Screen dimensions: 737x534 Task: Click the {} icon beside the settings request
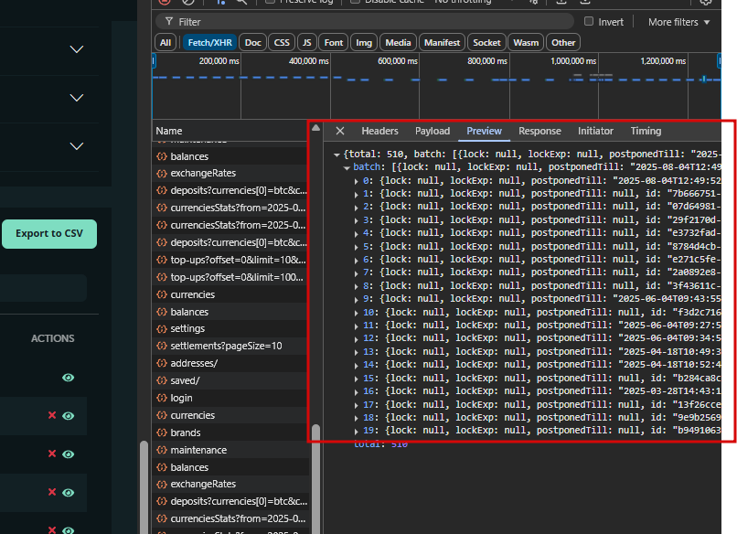[x=162, y=328]
